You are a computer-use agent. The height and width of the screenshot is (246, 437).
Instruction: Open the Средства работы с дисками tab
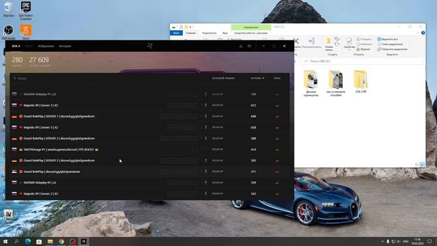pyautogui.click(x=251, y=33)
